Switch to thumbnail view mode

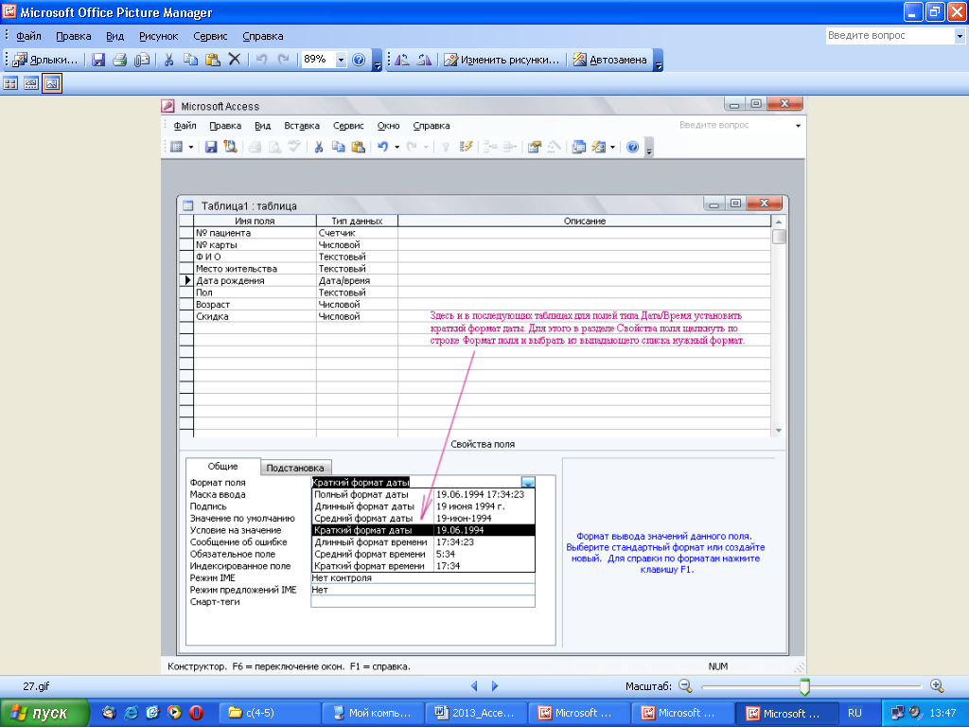[x=10, y=83]
